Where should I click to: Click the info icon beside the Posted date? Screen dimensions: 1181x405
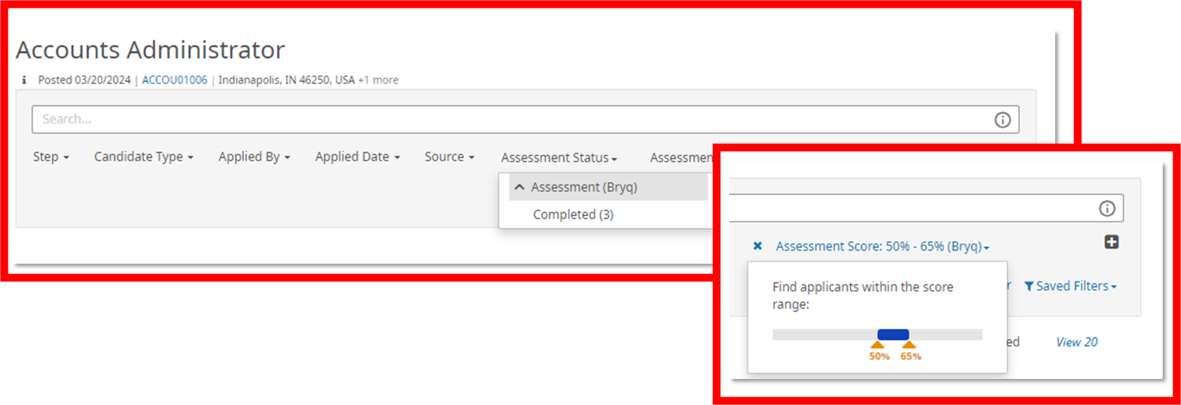click(x=24, y=80)
